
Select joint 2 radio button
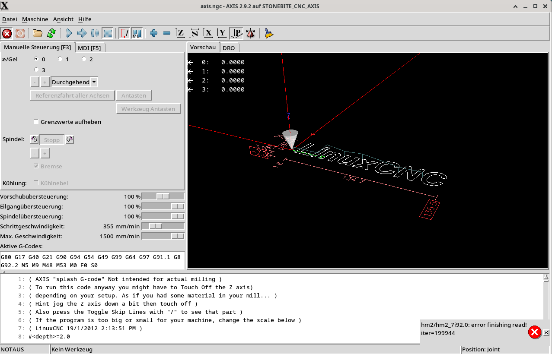pyautogui.click(x=84, y=59)
